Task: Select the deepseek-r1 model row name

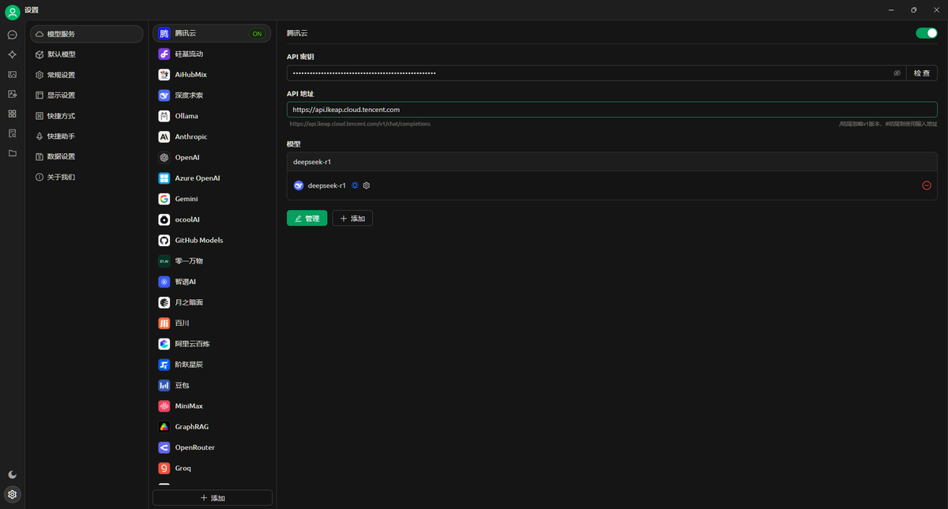Action: 326,185
